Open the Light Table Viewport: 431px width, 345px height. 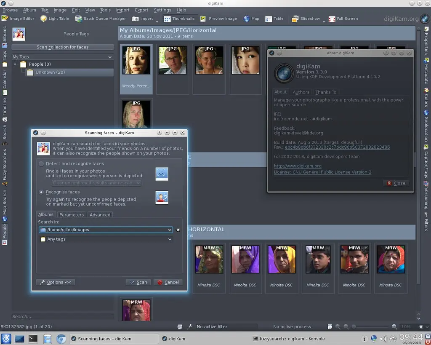54,19
